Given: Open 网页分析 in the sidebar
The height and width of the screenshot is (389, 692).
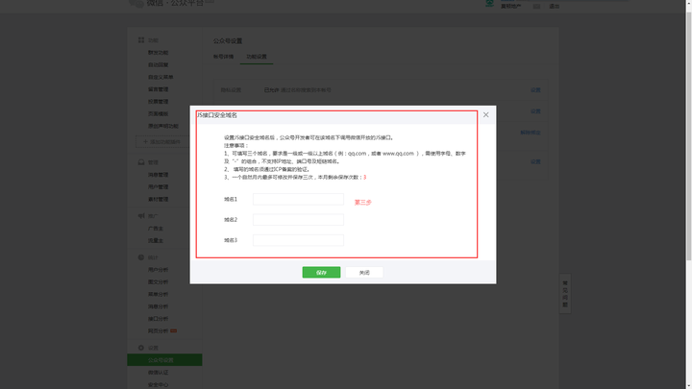Looking at the screenshot, I should (158, 330).
